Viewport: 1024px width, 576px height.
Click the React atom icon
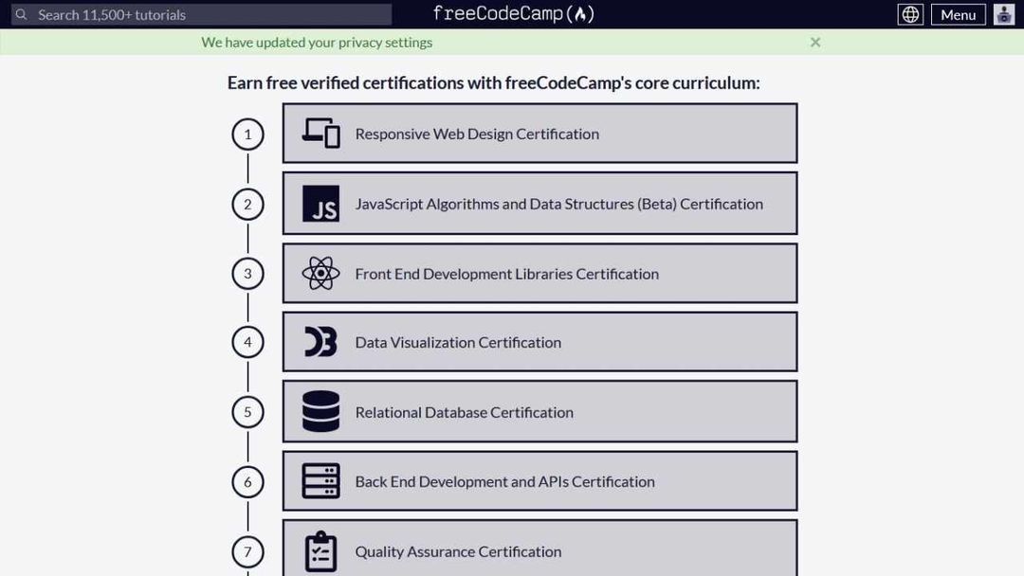pos(320,274)
